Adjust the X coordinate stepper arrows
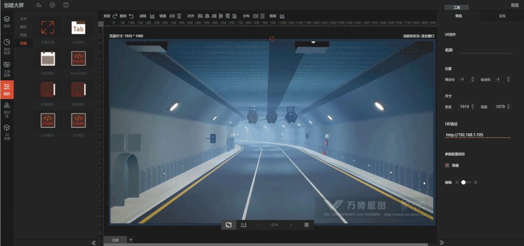 pos(472,79)
